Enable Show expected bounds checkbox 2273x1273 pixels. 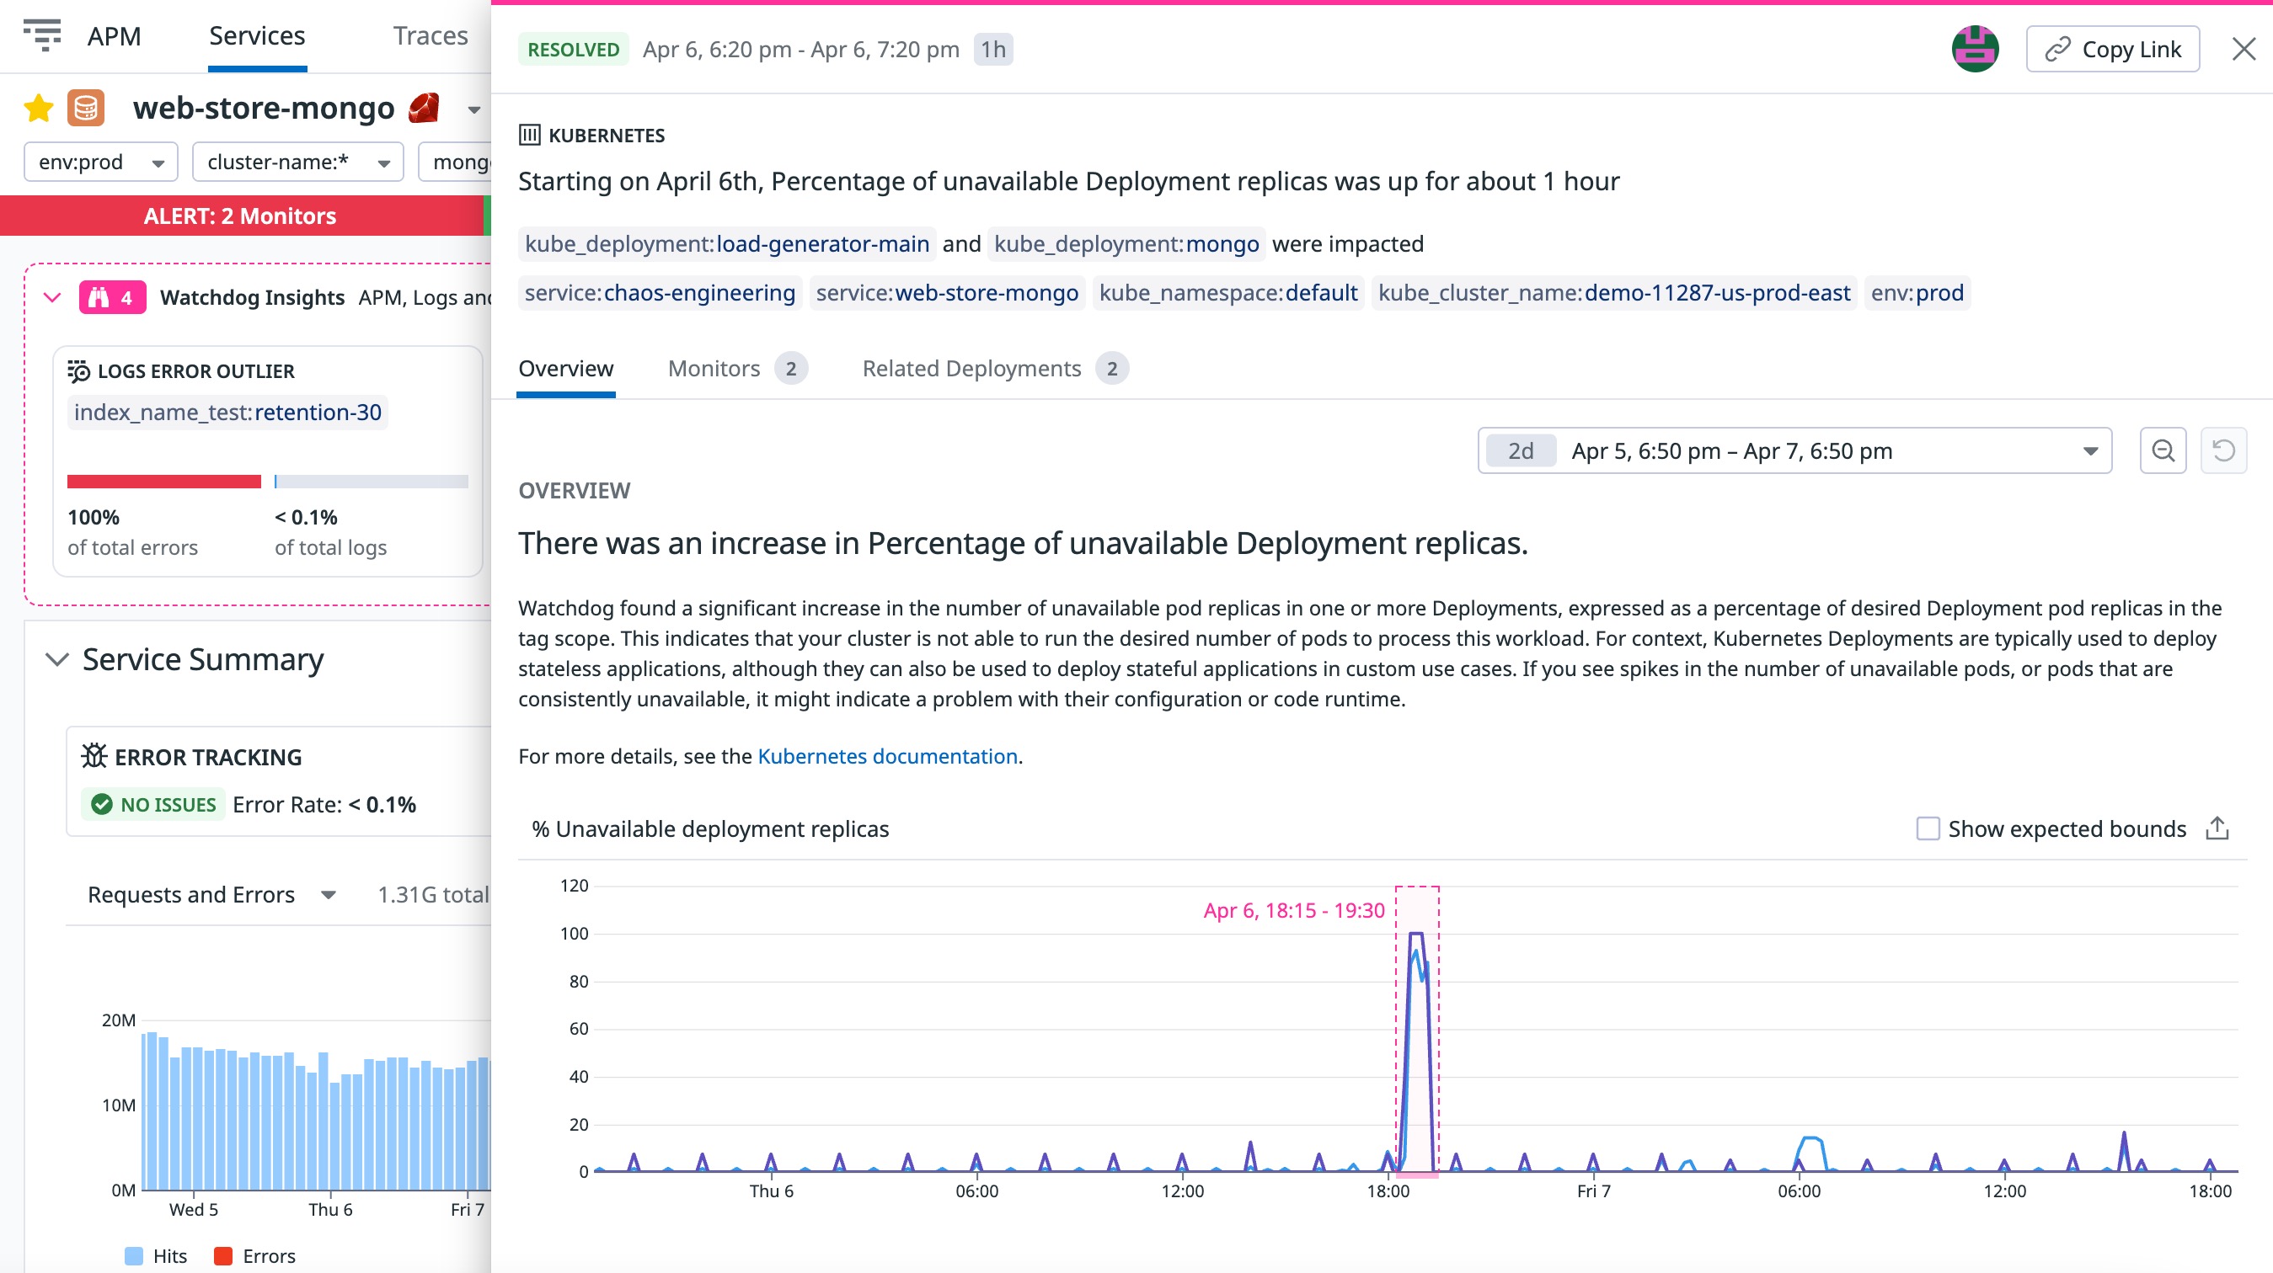[1928, 828]
